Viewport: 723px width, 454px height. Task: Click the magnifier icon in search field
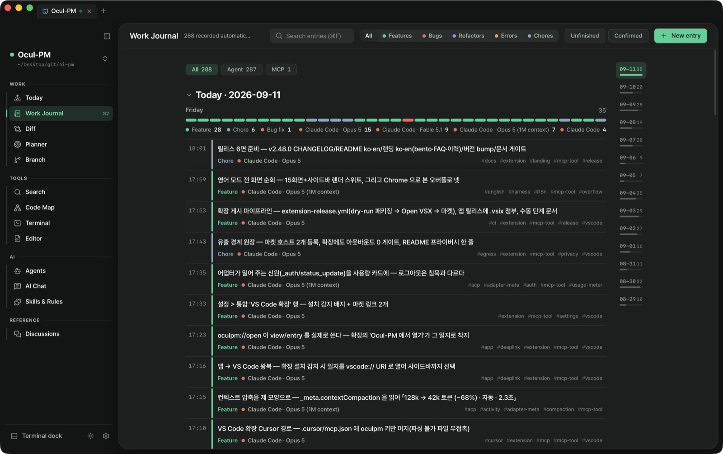point(279,36)
